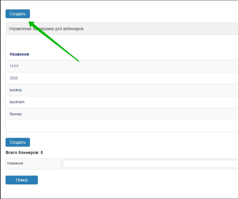Image resolution: width=238 pixels, height=199 pixels.
Task: Open the "баннер" entry in the list
Action: coord(16,114)
